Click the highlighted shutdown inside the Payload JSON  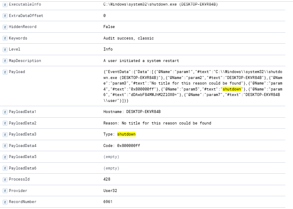click(x=232, y=89)
